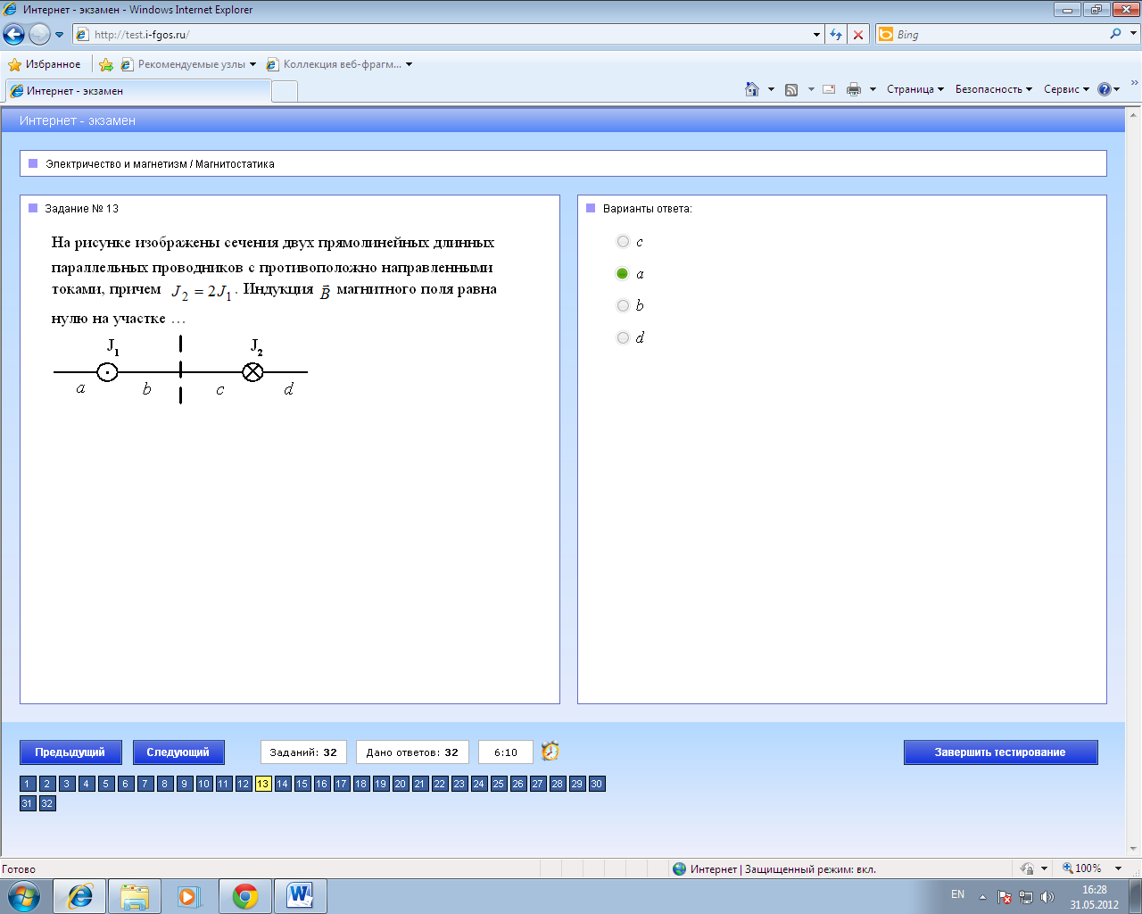Viewport: 1142px width, 914px height.
Task: Show hidden tray icons arrow
Action: pyautogui.click(x=982, y=896)
